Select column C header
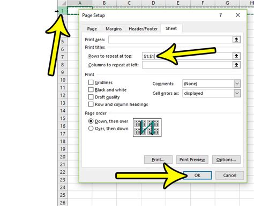The height and width of the screenshot is (206, 254). pyautogui.click(x=129, y=3)
